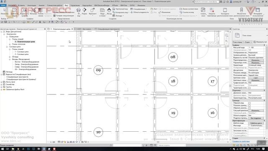This screenshot has height=151, width=268.
Task: Switch to the BIM One ribbon tab
Action: pos(124,5)
